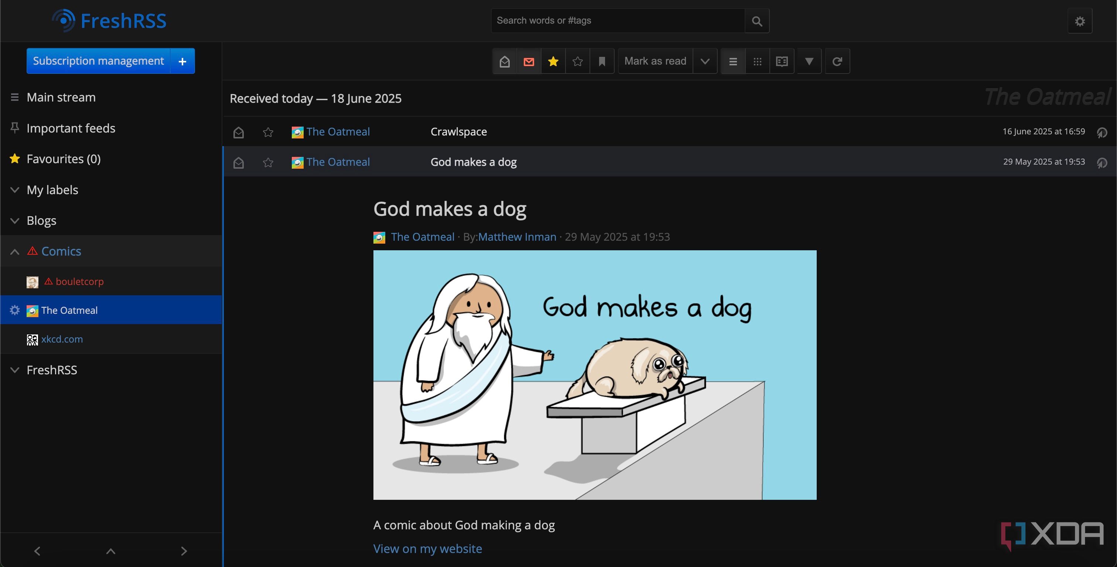
Task: Change sort order with triangle button
Action: click(x=809, y=61)
